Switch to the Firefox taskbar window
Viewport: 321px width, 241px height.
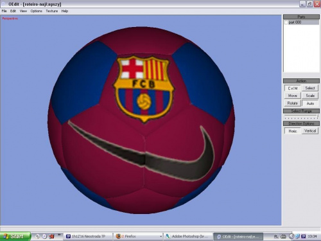(139, 237)
